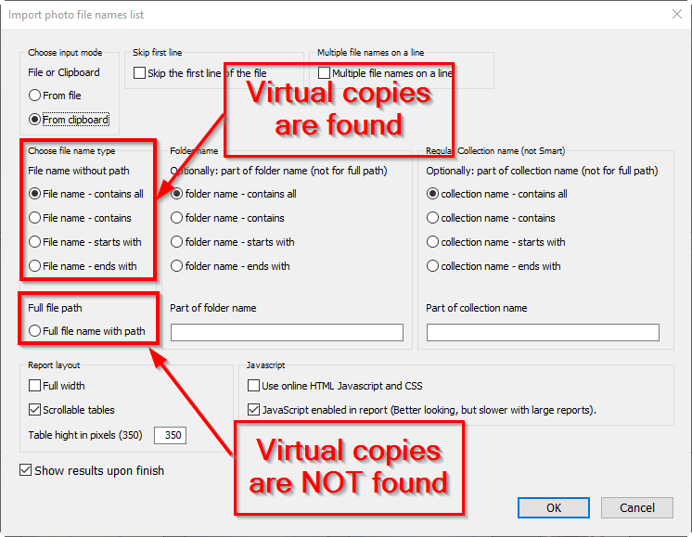Select collection name - starts with option
The image size is (692, 537).
pyautogui.click(x=433, y=242)
